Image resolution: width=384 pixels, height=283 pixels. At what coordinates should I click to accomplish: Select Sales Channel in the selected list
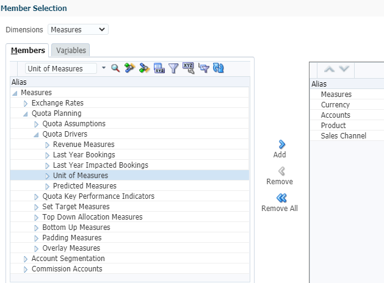click(x=344, y=136)
